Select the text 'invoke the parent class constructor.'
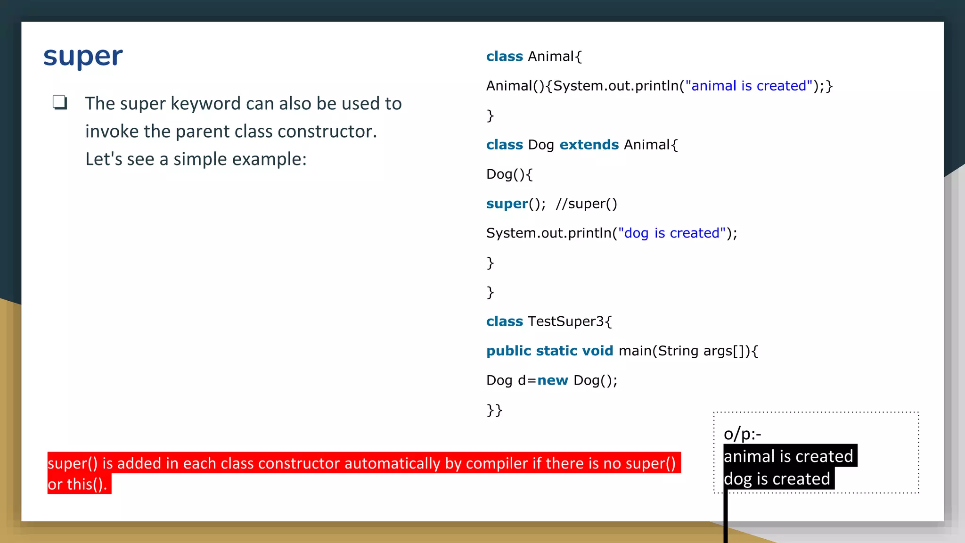 (x=231, y=131)
